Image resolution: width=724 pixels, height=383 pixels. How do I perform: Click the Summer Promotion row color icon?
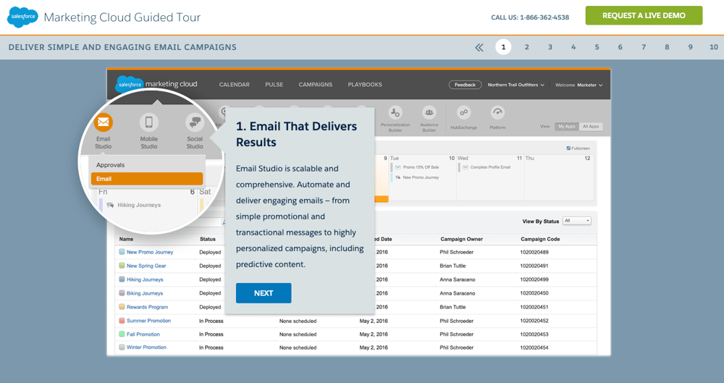click(122, 320)
